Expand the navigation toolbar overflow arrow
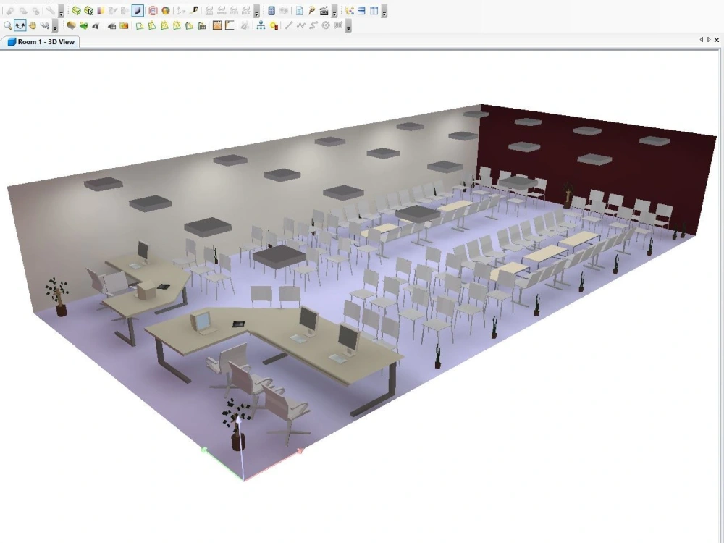 coord(55,29)
